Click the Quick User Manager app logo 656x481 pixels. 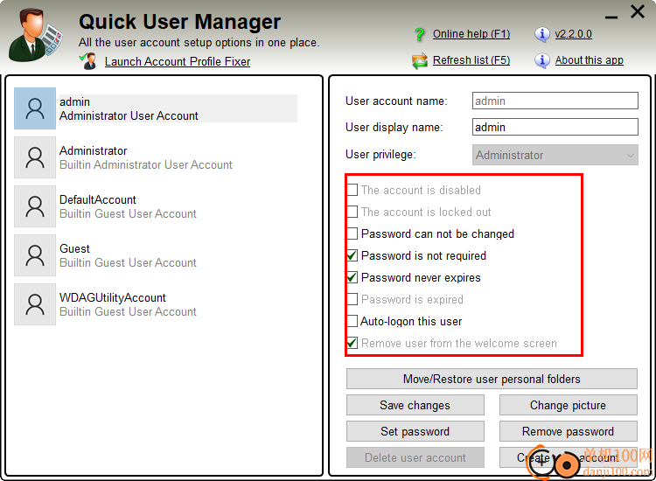(x=36, y=36)
